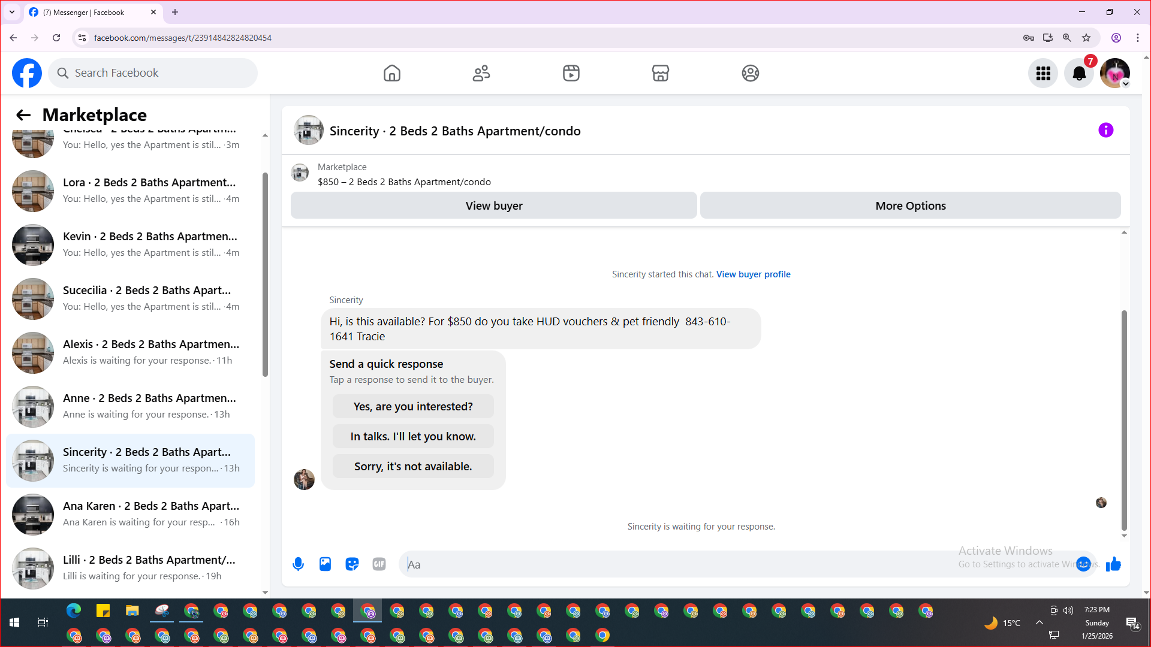
Task: Select the Messenger Facebook browser tab
Action: [x=93, y=12]
